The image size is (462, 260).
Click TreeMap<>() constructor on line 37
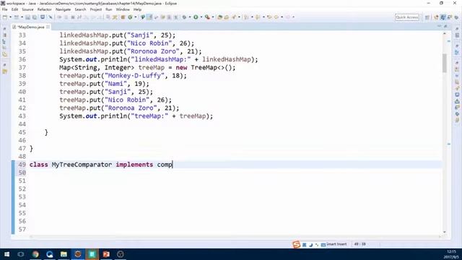pyautogui.click(x=212, y=67)
